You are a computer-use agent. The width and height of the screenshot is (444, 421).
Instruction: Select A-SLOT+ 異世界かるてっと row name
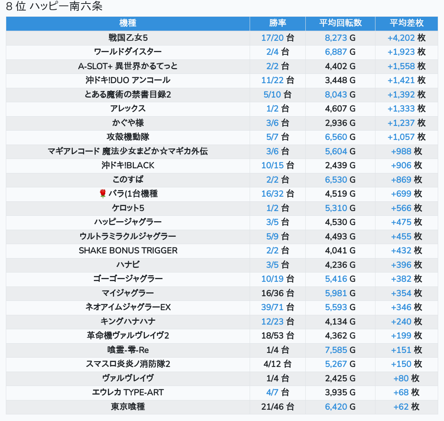pyautogui.click(x=128, y=66)
